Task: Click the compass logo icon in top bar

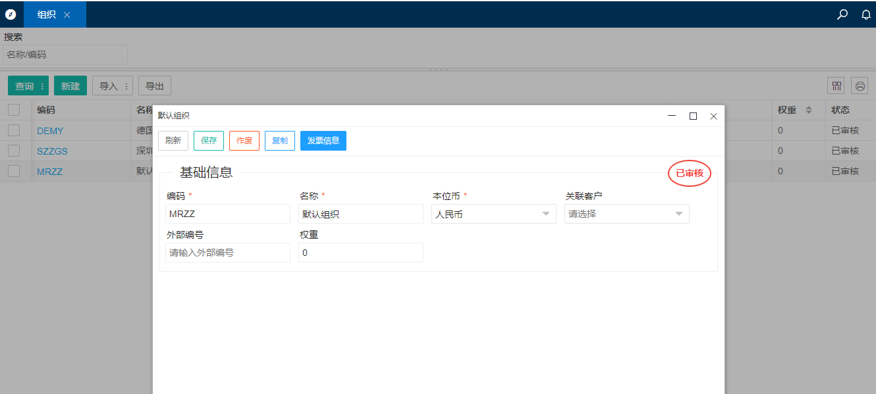Action: coord(11,14)
